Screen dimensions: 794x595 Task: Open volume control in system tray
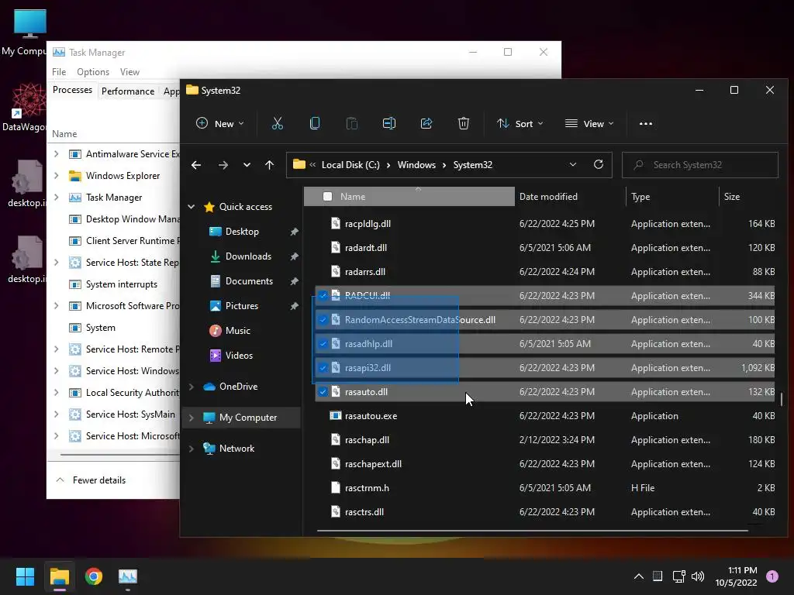[x=698, y=576]
